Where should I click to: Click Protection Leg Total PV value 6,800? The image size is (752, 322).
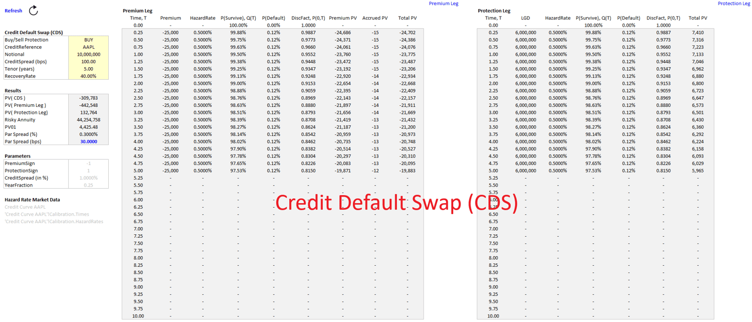(x=698, y=84)
